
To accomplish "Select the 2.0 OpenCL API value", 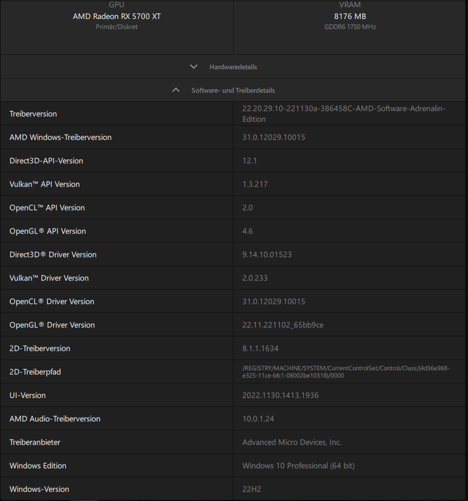I will (247, 208).
